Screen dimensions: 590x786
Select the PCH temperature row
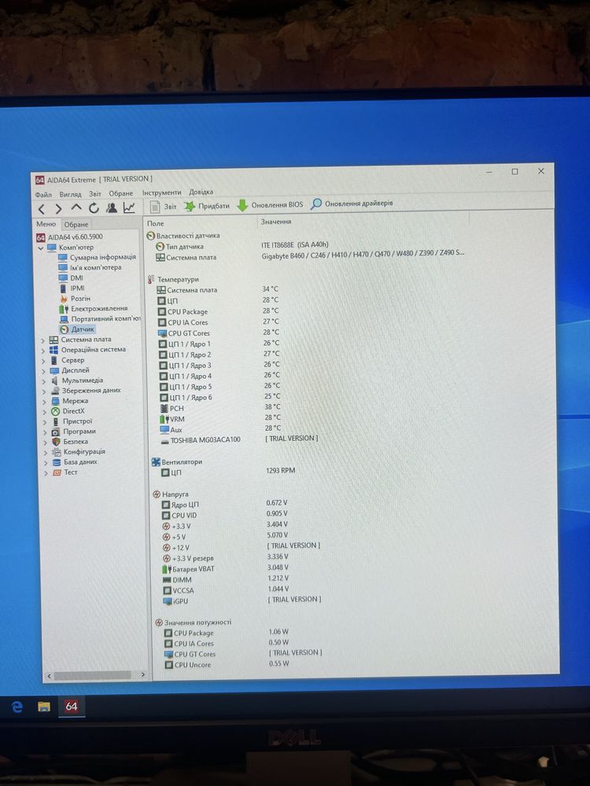[219, 408]
